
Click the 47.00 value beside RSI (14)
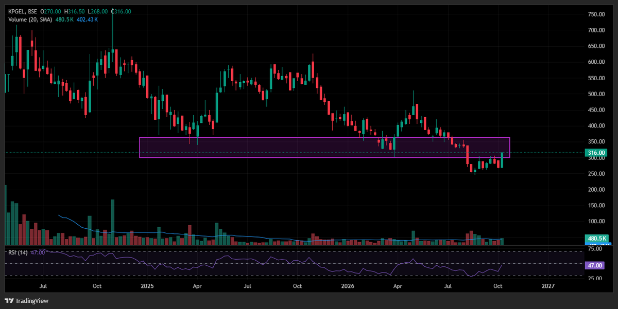(x=38, y=252)
